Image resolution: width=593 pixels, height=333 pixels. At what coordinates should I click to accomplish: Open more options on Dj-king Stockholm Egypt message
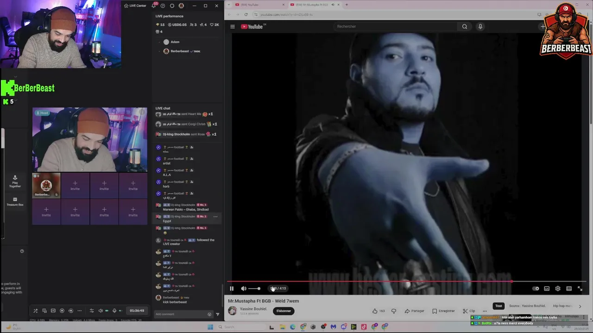[x=215, y=216]
